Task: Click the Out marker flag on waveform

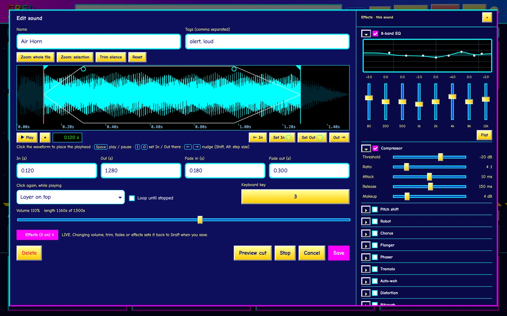Action: pos(298,67)
